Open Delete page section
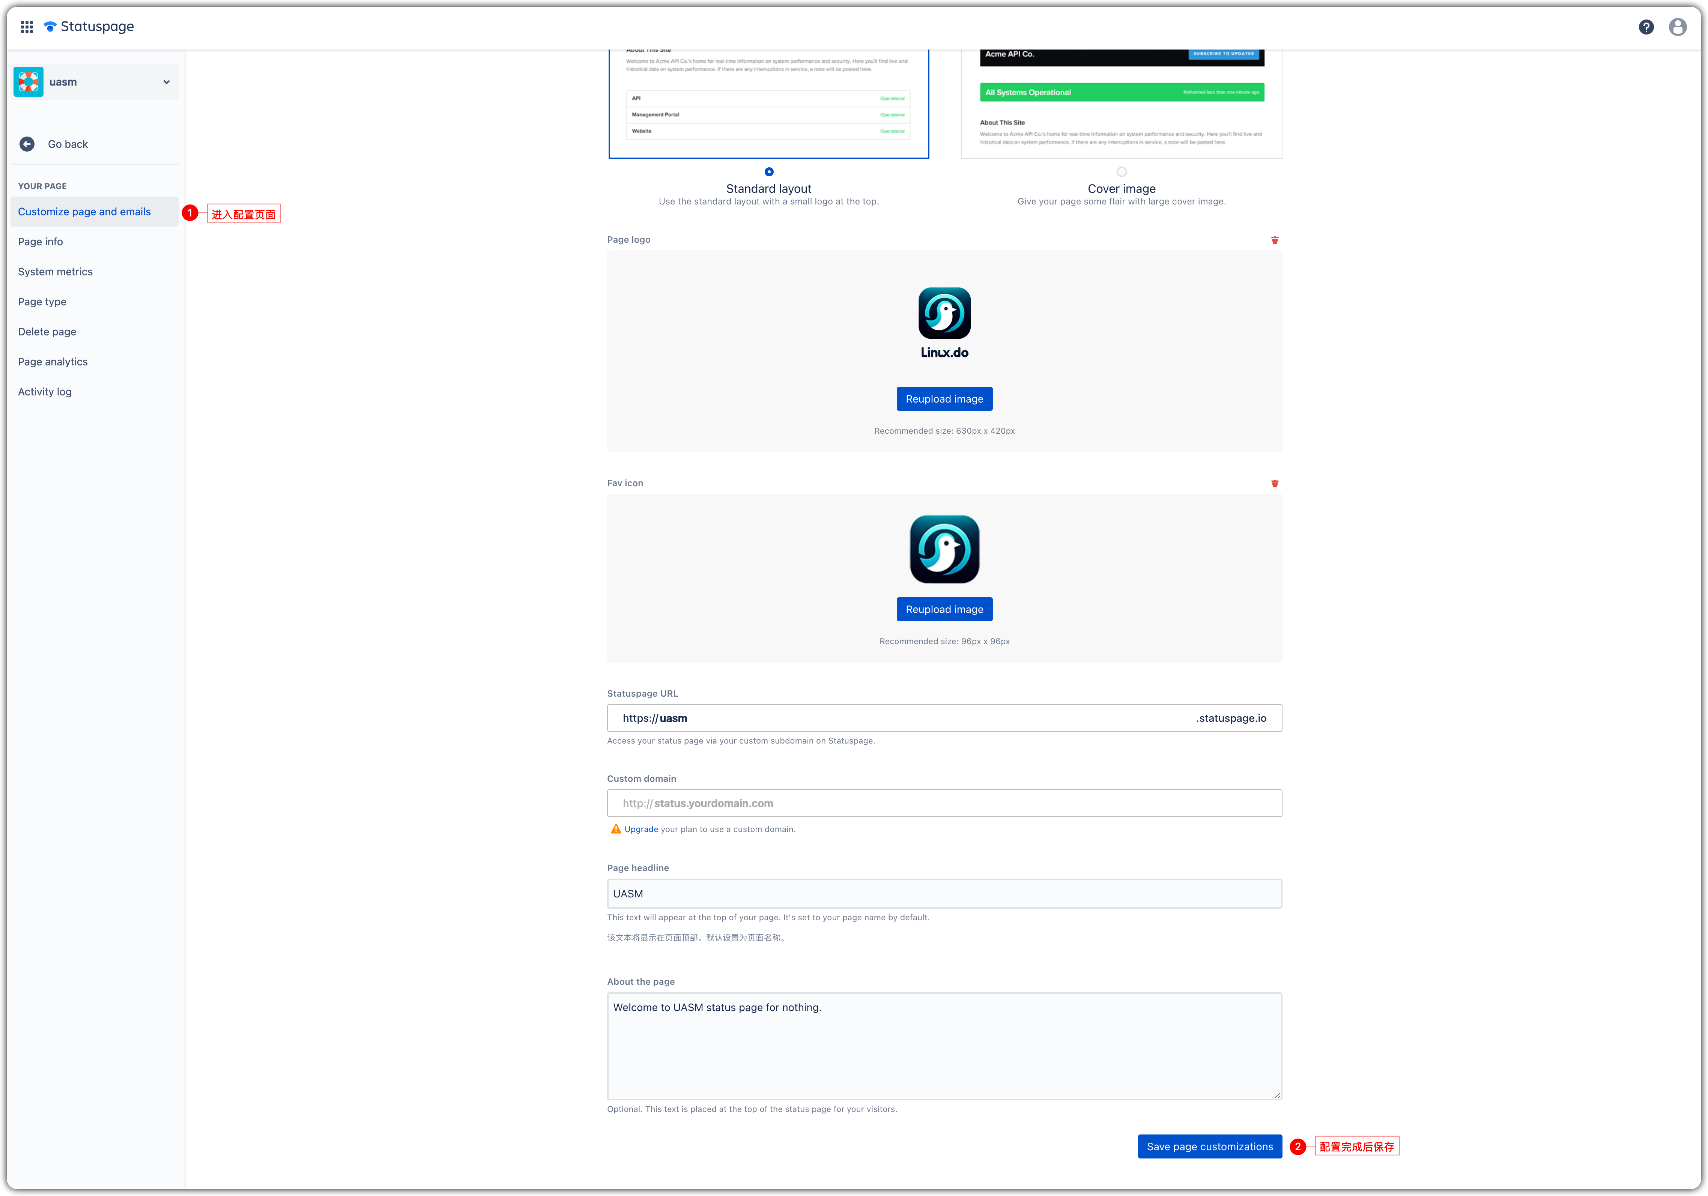 (47, 332)
